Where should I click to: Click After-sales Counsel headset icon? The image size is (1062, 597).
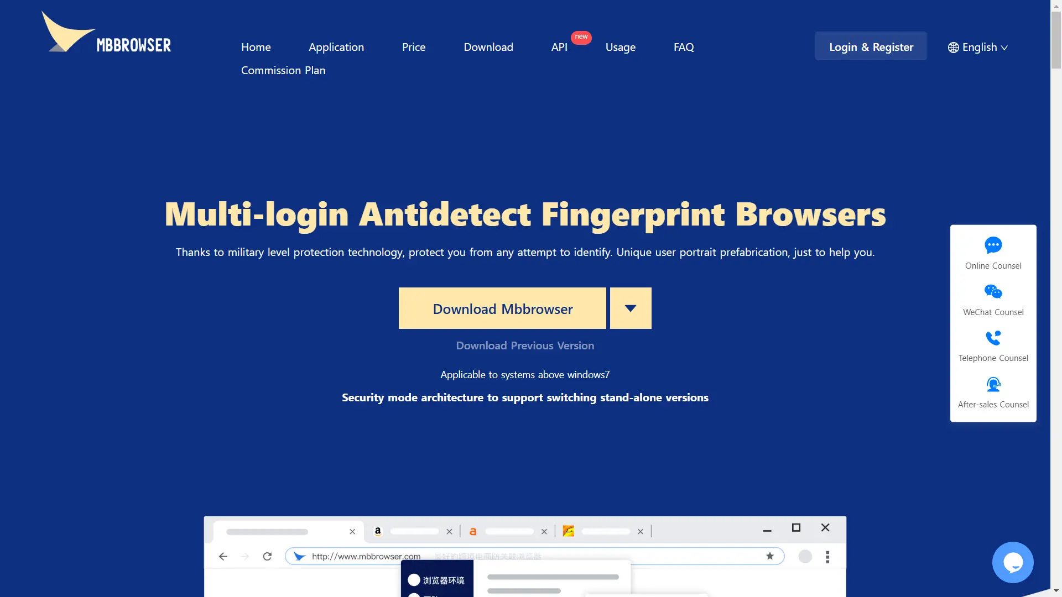pos(993,384)
